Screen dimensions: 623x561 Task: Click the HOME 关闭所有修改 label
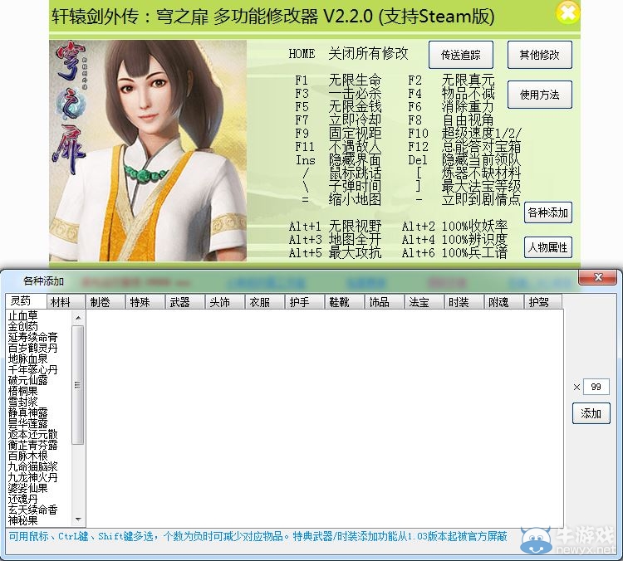[348, 53]
